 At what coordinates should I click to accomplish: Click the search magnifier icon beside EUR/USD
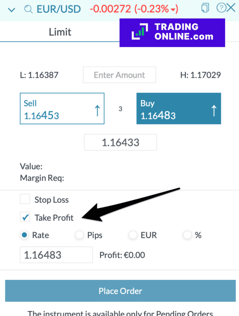click(28, 9)
